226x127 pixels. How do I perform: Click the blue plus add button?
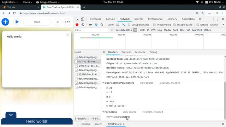5,22
